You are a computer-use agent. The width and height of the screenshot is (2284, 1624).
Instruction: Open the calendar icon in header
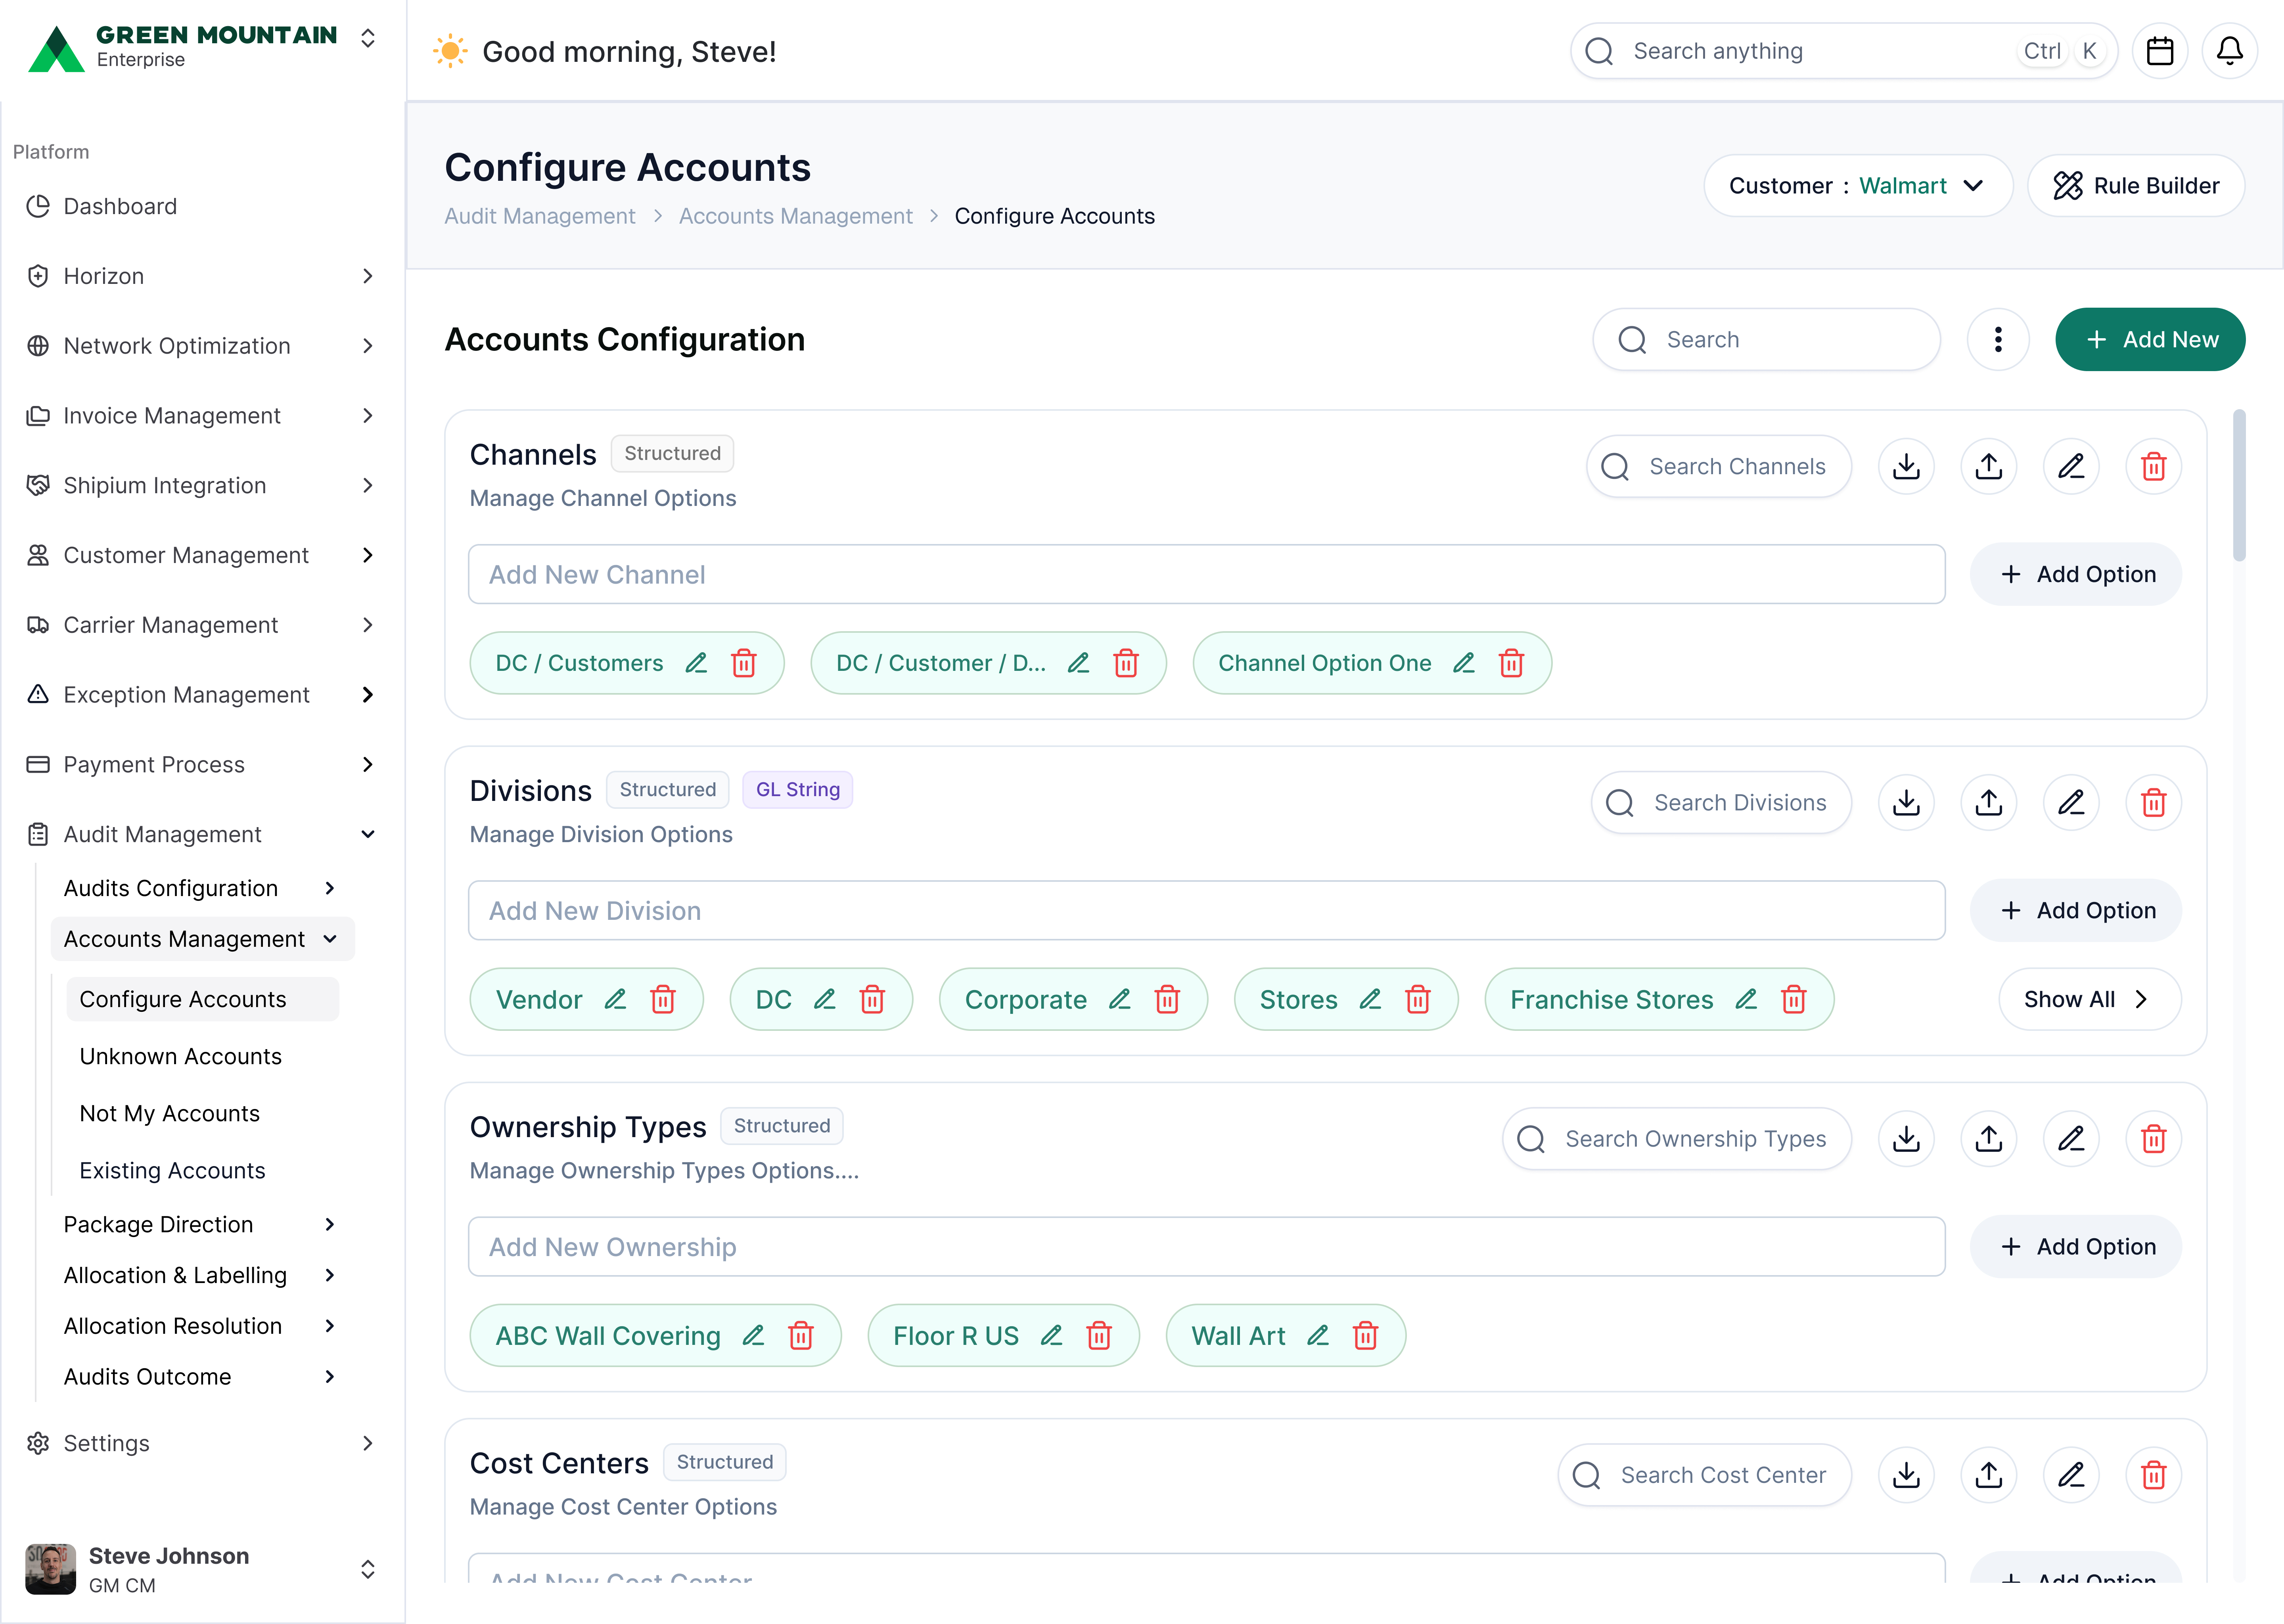tap(2160, 51)
